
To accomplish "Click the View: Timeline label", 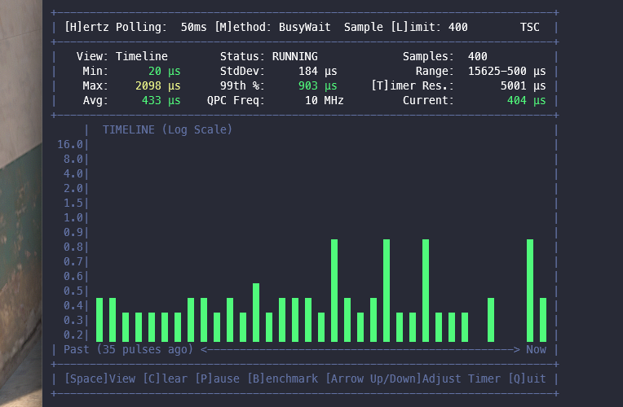I will [x=122, y=56].
